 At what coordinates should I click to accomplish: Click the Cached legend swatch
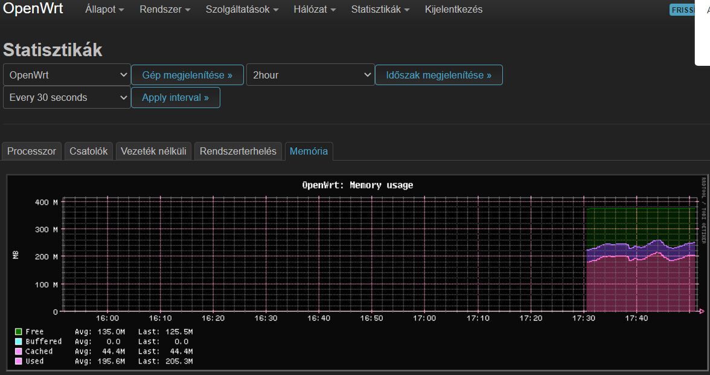pos(19,351)
